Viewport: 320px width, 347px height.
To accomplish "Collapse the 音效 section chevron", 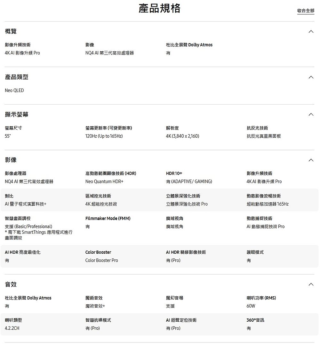I will point(311,284).
